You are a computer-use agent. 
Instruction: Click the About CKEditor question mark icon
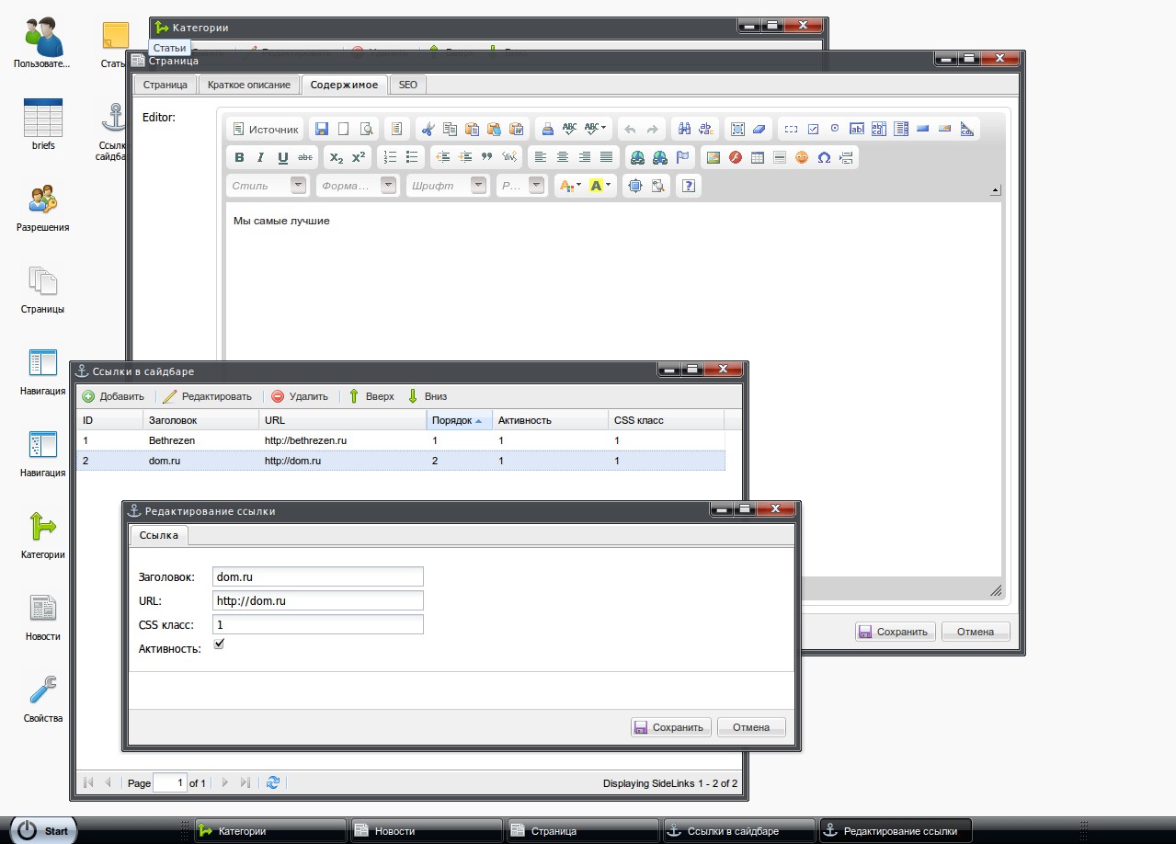tap(689, 186)
